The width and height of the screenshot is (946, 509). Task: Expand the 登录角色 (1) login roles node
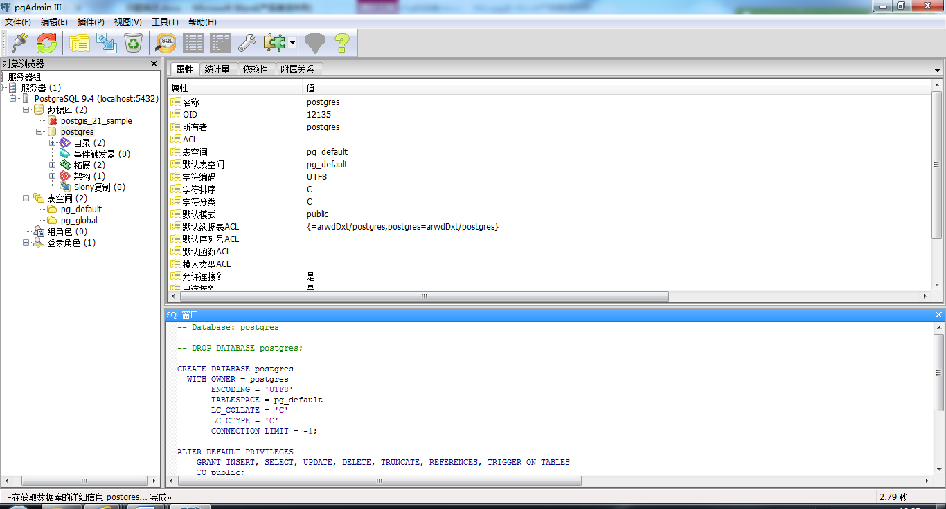pos(26,243)
